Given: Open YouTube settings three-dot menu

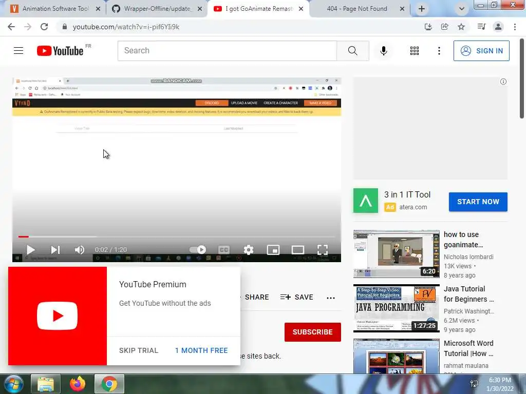Looking at the screenshot, I should coord(439,51).
